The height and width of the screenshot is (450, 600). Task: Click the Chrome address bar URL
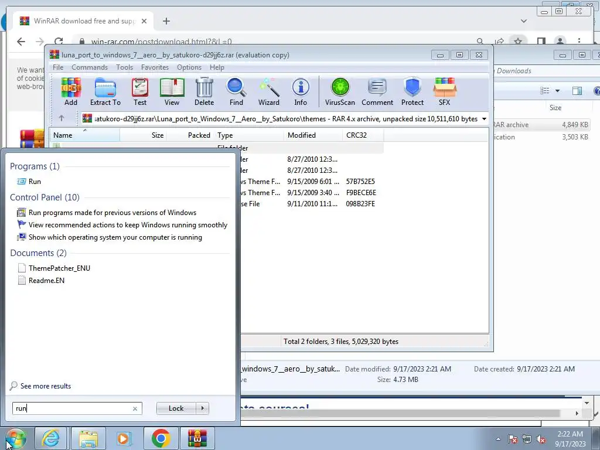[x=161, y=42]
